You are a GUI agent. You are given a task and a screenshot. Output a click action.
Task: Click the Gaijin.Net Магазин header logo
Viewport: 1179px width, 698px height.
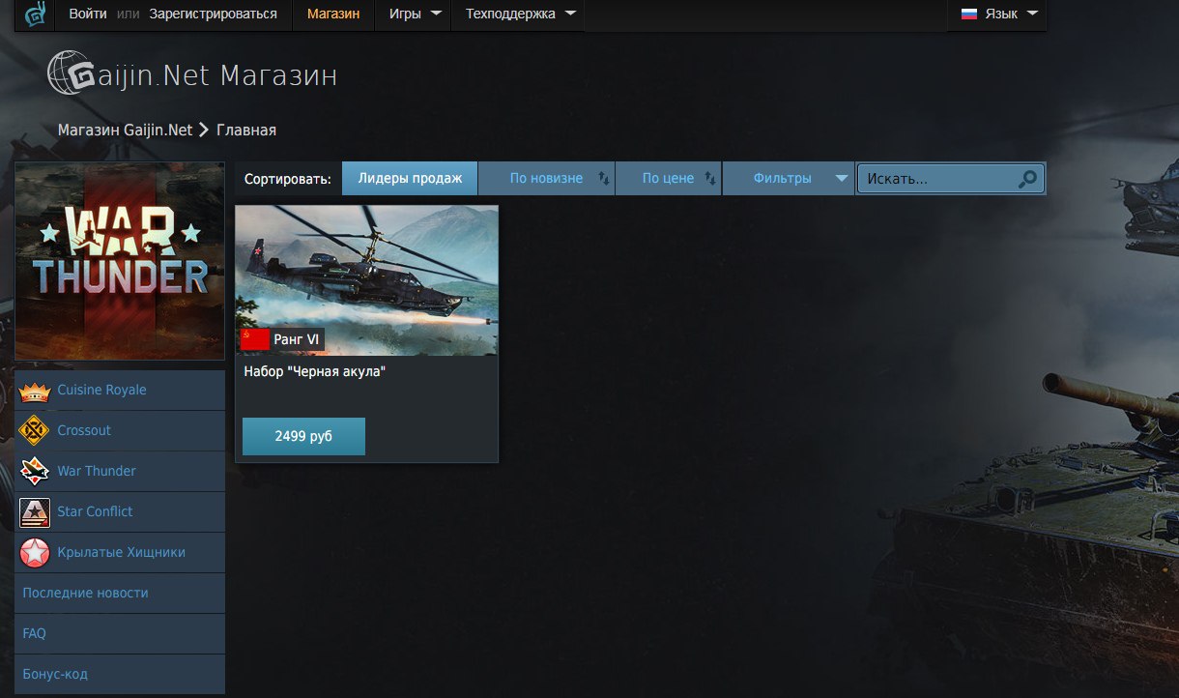[x=192, y=73]
